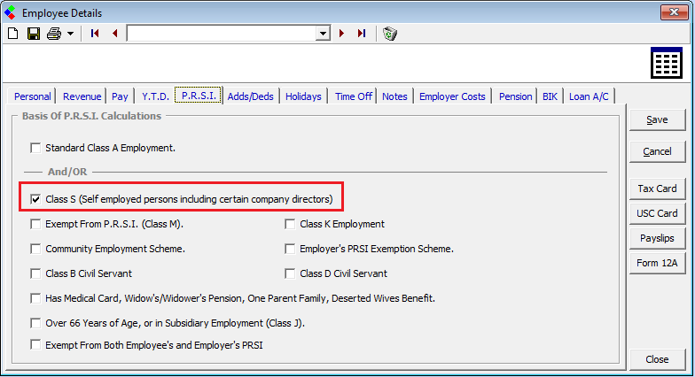Jump to last employee record
The image size is (695, 377).
[361, 34]
